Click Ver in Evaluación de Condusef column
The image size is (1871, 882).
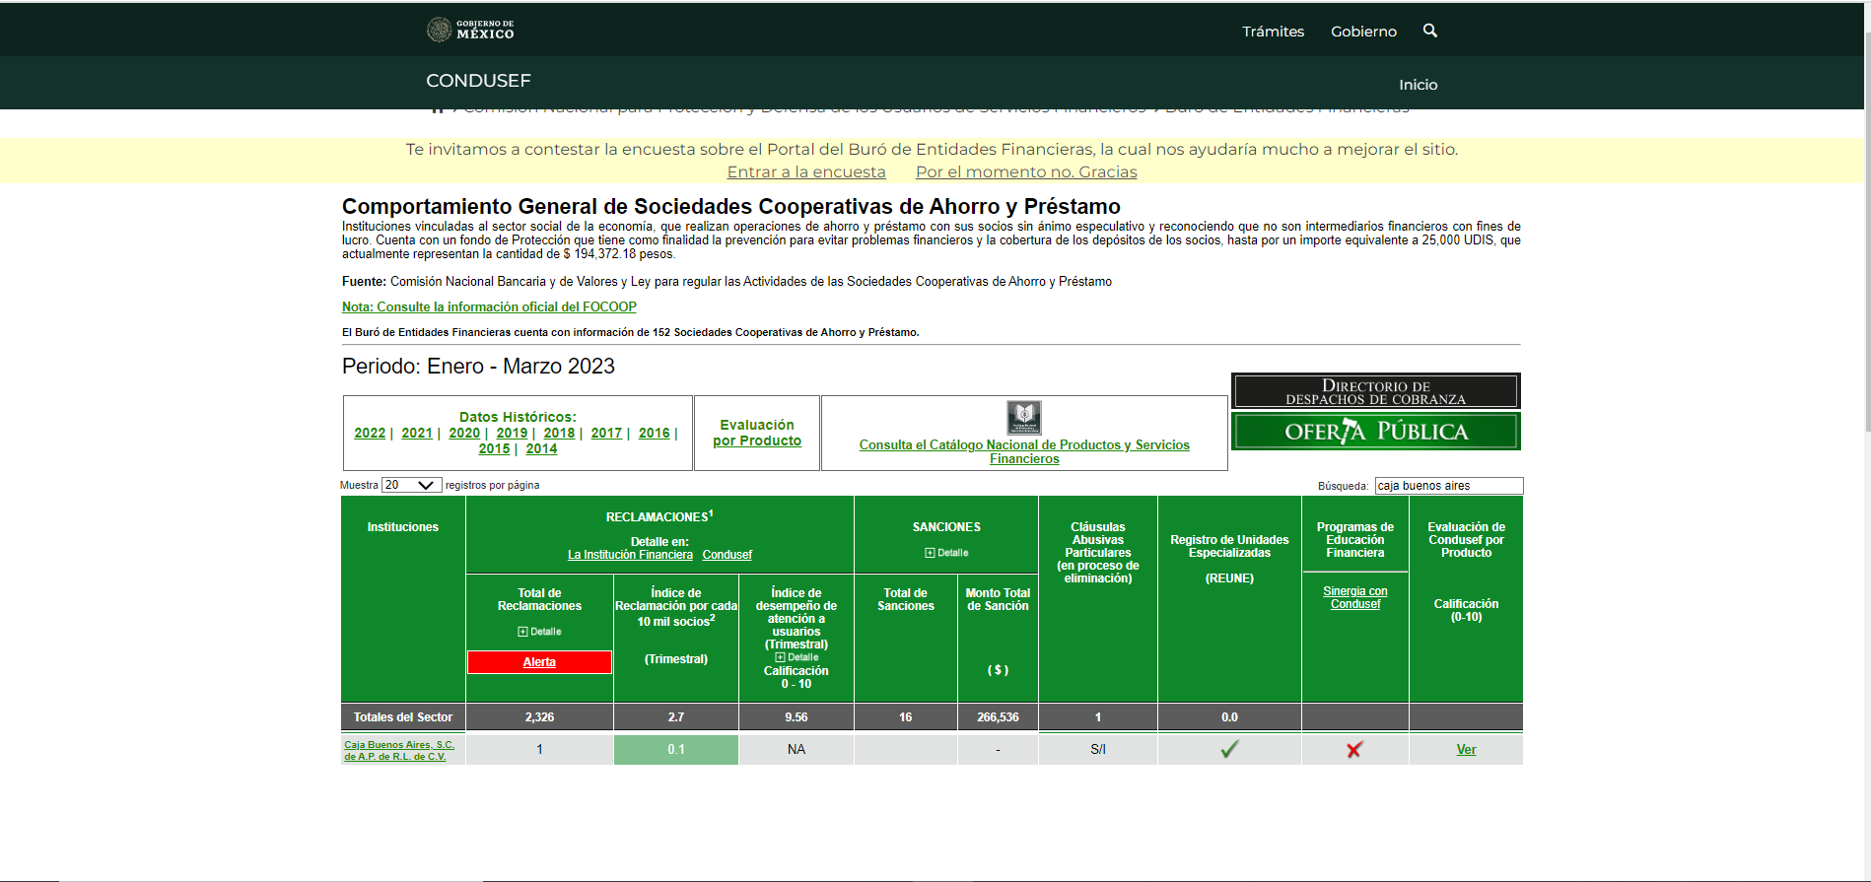pyautogui.click(x=1466, y=750)
